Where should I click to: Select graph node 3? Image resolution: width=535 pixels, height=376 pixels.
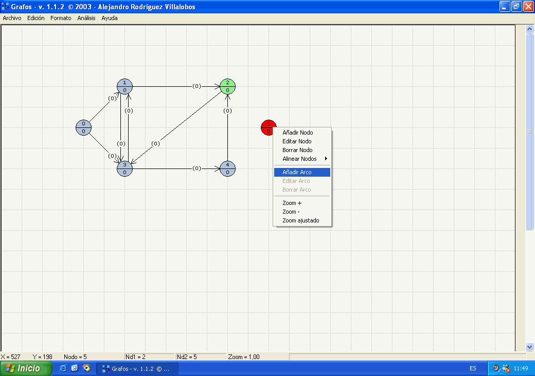(124, 168)
